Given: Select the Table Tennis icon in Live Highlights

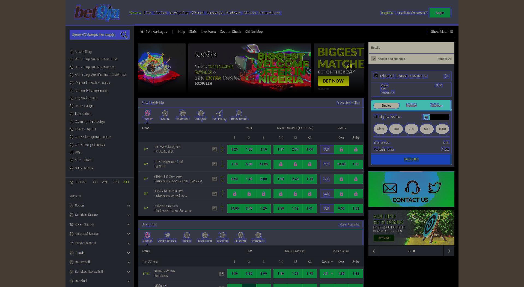Looking at the screenshot, I should click(239, 113).
